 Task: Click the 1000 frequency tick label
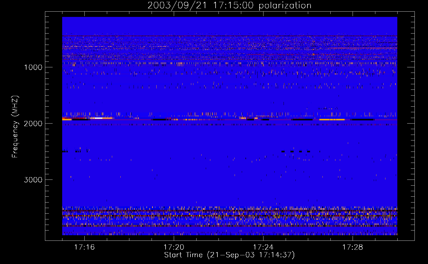(33, 67)
